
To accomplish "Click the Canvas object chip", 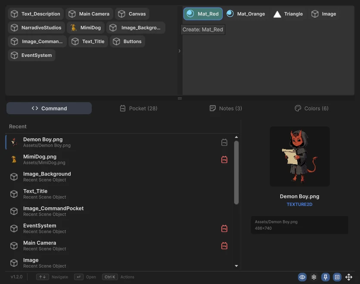I will [132, 14].
